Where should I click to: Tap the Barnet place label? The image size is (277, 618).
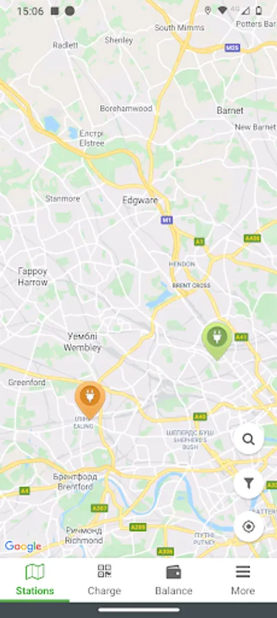(x=230, y=111)
